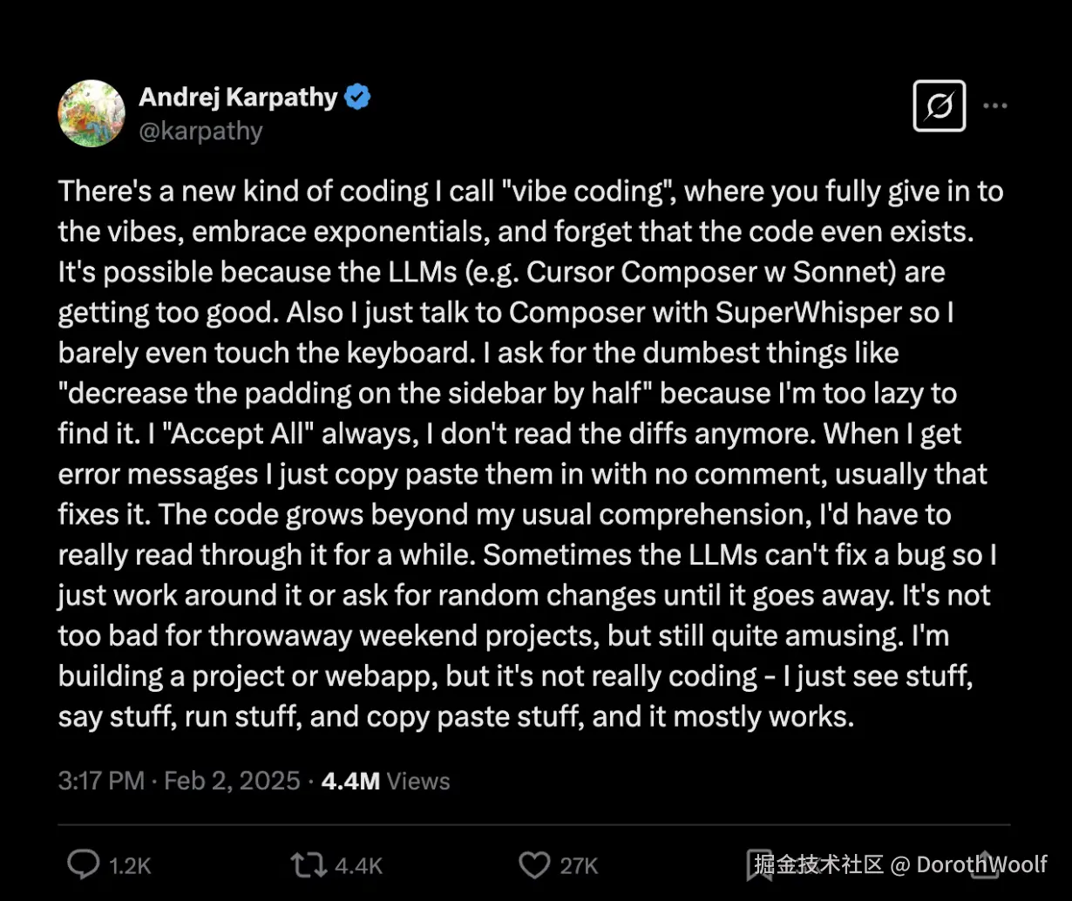Click the 掘金技术社区 watermark text
This screenshot has height=901, width=1072.
click(x=819, y=864)
